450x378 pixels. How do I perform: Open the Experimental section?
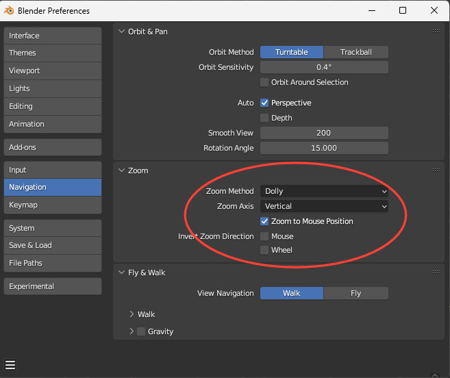tap(53, 286)
